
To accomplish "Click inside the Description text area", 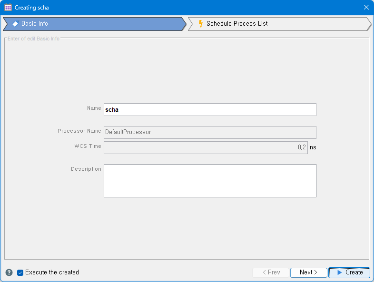I will (x=210, y=181).
